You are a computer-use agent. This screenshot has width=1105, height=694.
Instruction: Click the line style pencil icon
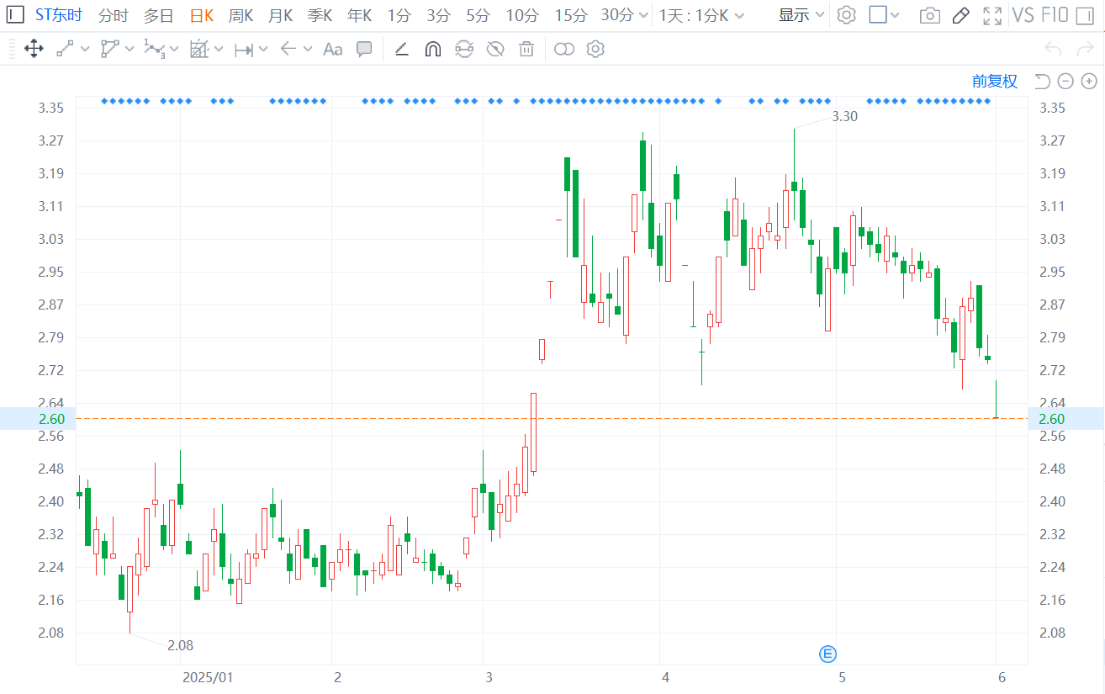[402, 50]
